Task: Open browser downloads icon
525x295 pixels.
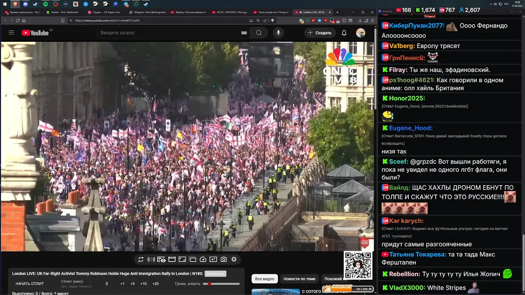Action: coord(360,20)
